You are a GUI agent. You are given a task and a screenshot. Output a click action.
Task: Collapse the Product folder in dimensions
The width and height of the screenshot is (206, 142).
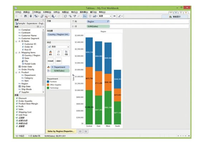tap(16, 72)
